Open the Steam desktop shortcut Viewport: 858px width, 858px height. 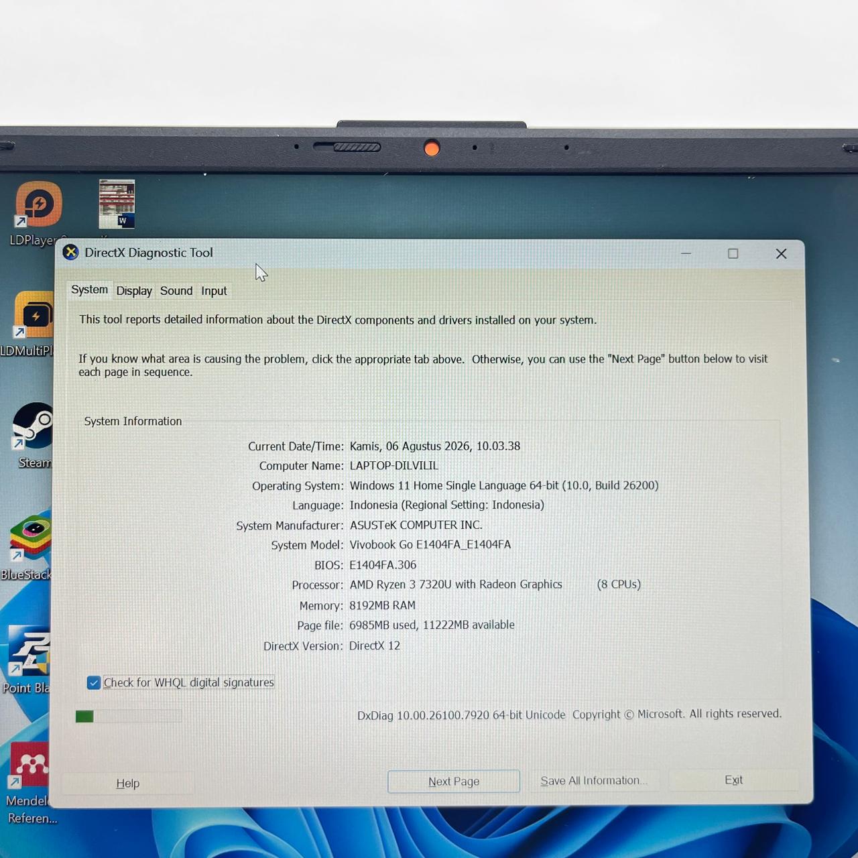33,426
